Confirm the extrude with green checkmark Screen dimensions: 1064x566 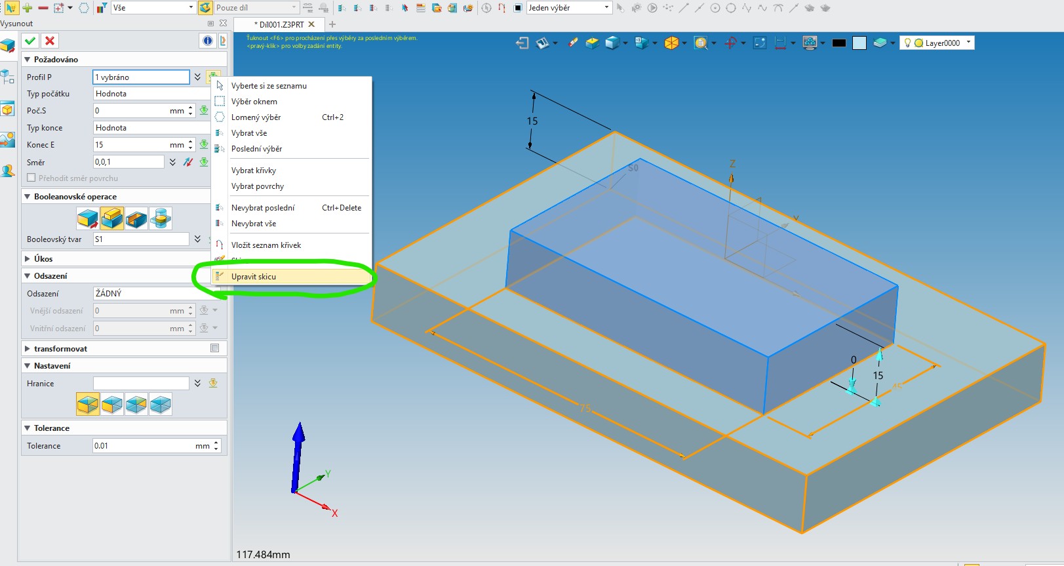tap(30, 41)
